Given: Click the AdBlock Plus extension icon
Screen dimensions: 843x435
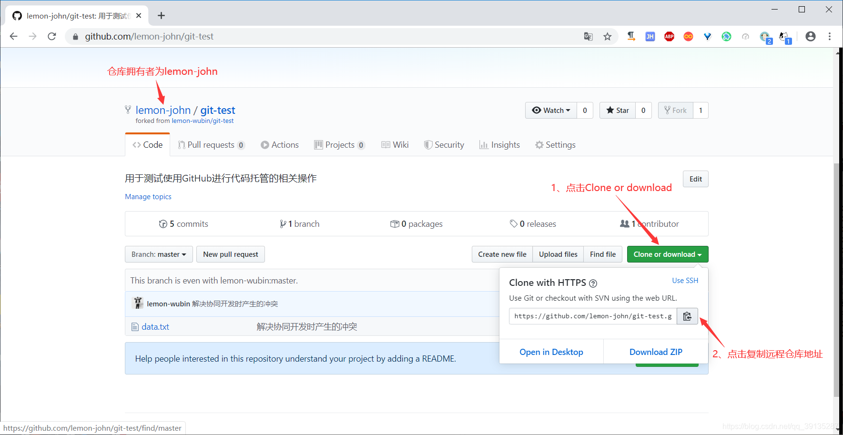Looking at the screenshot, I should click(x=669, y=37).
